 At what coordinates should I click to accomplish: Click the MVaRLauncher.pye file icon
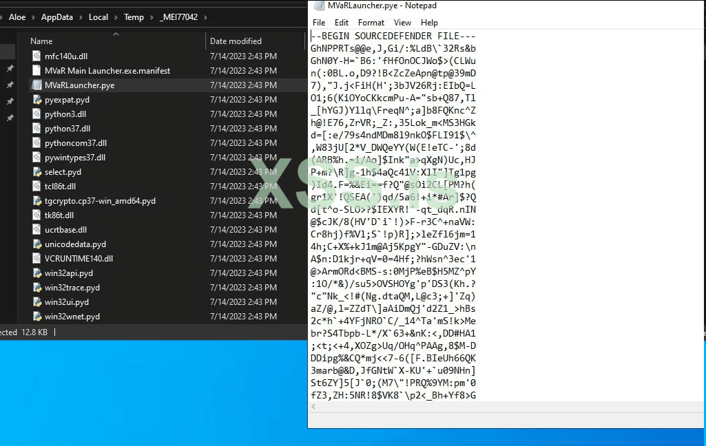pos(37,85)
